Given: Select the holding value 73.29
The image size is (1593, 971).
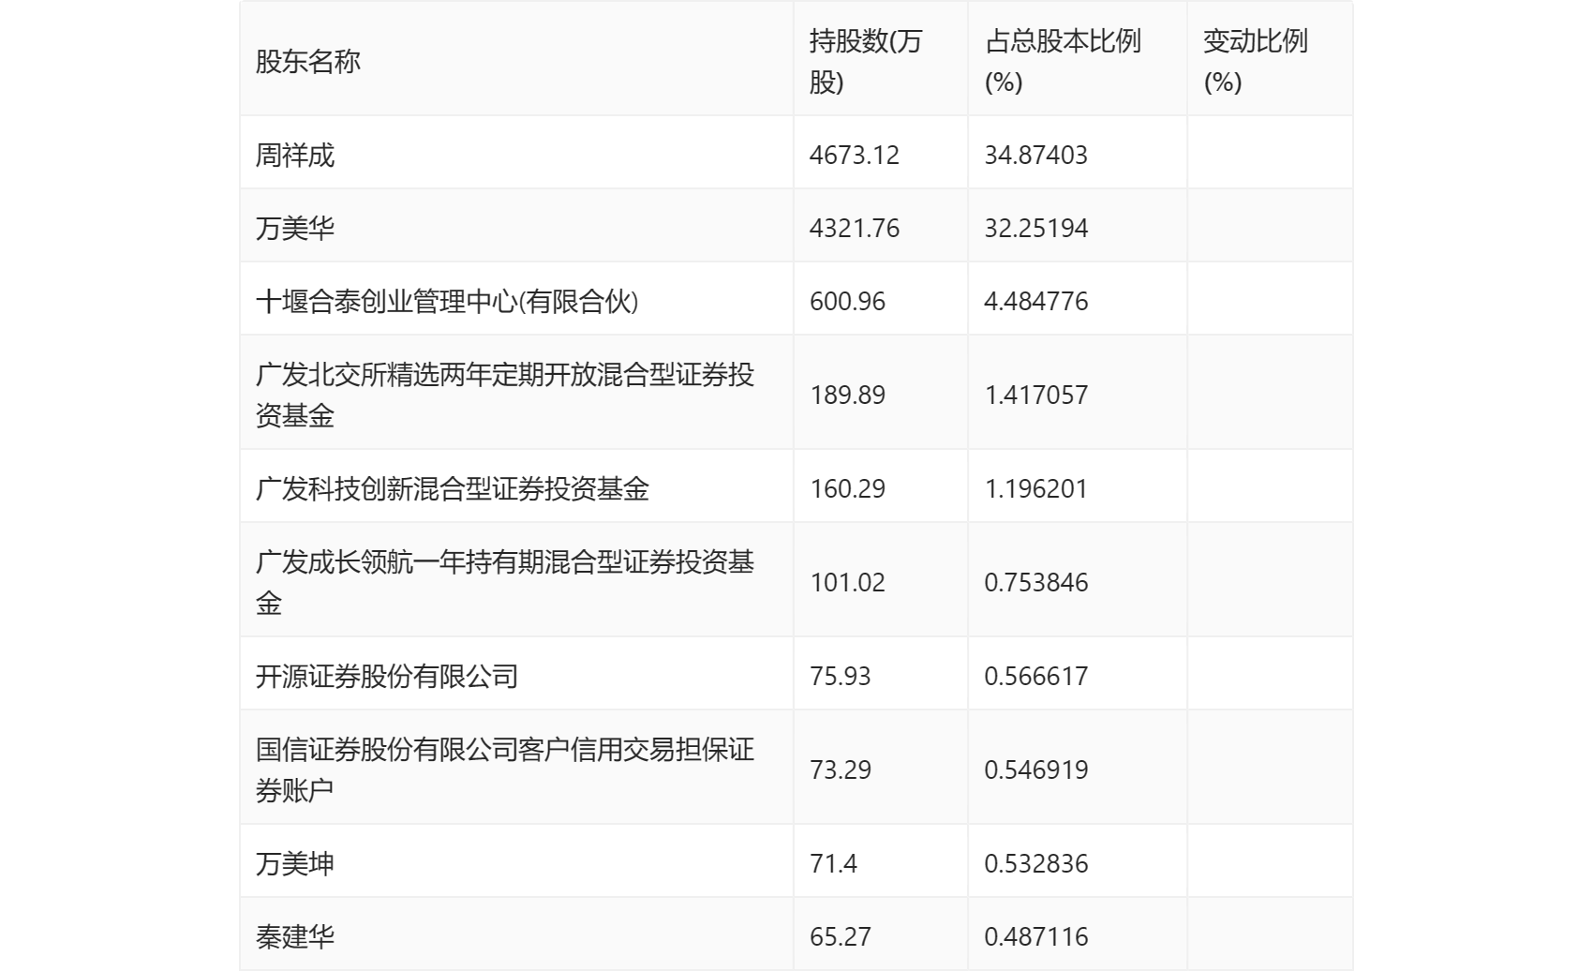Looking at the screenshot, I should tap(841, 769).
